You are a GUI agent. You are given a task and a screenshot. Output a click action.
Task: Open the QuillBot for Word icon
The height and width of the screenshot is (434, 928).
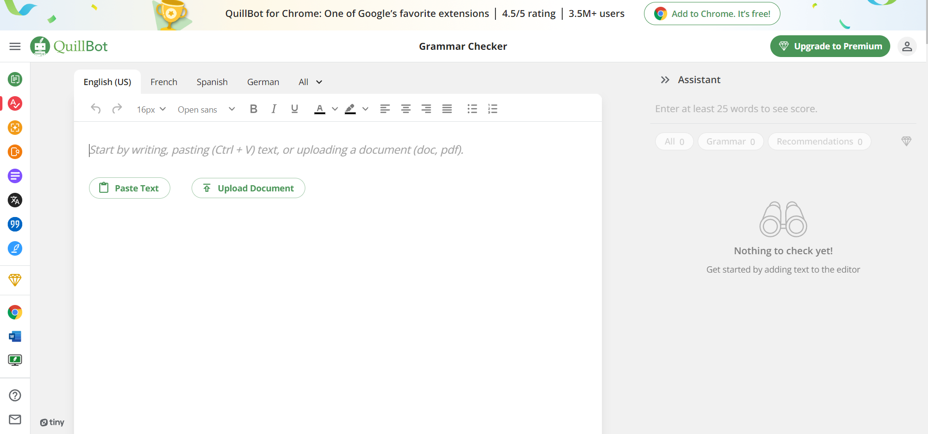point(15,336)
